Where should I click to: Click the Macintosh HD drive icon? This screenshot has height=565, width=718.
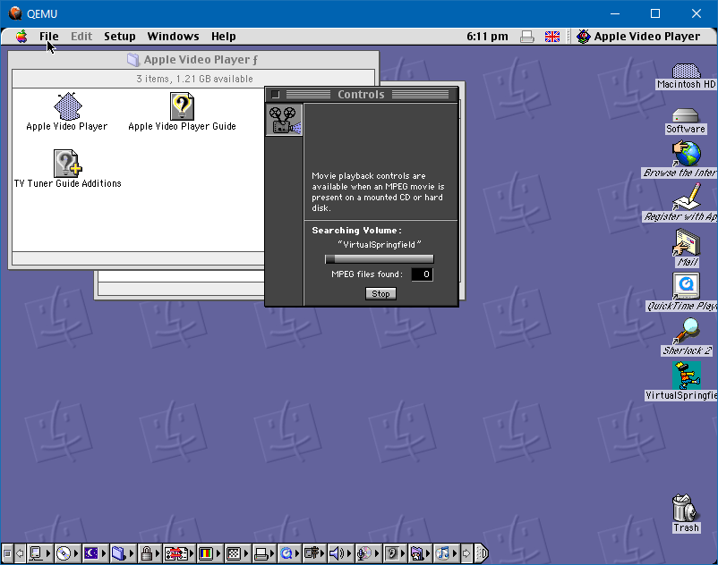pos(686,72)
